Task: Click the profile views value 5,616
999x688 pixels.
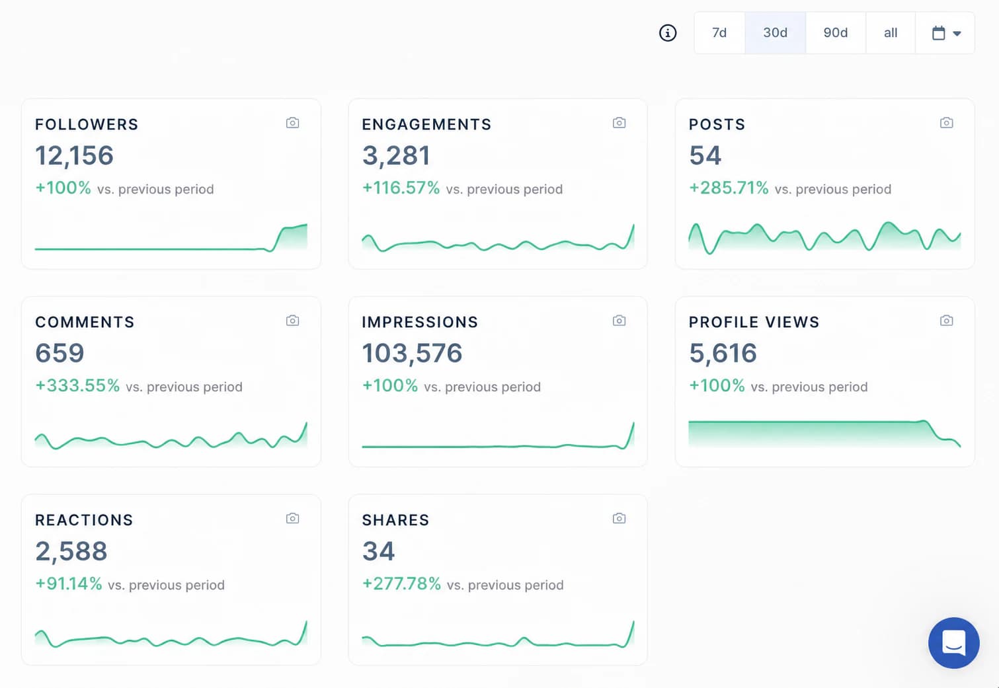Action: 723,354
